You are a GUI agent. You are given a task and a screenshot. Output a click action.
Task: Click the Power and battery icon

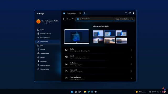(x=66, y=78)
